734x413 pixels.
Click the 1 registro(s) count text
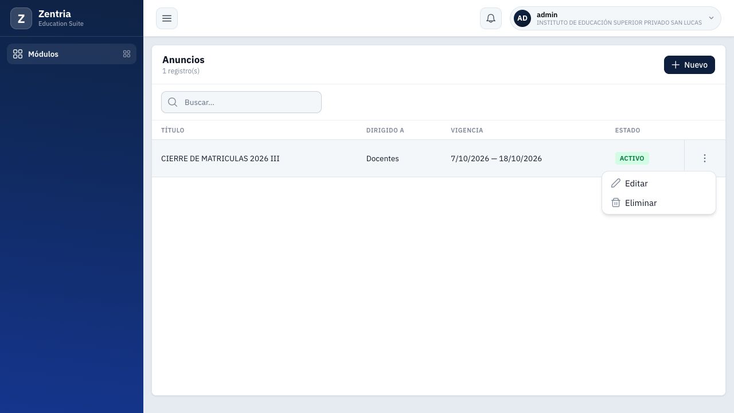pos(181,71)
